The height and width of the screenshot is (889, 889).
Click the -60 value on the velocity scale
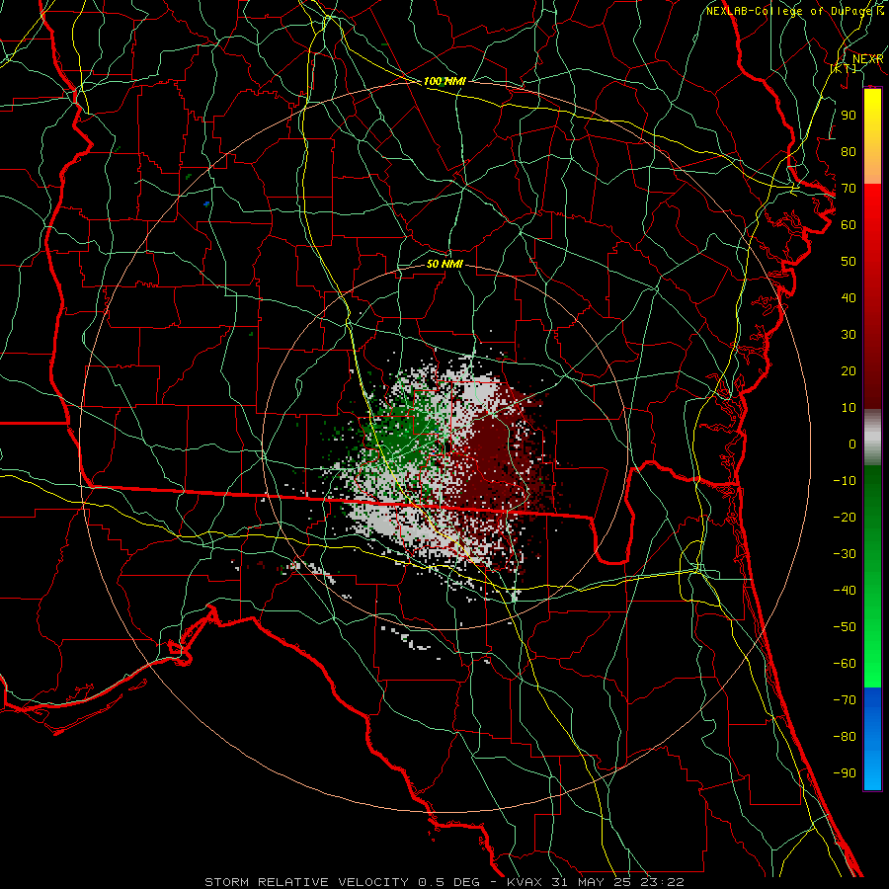tap(845, 664)
